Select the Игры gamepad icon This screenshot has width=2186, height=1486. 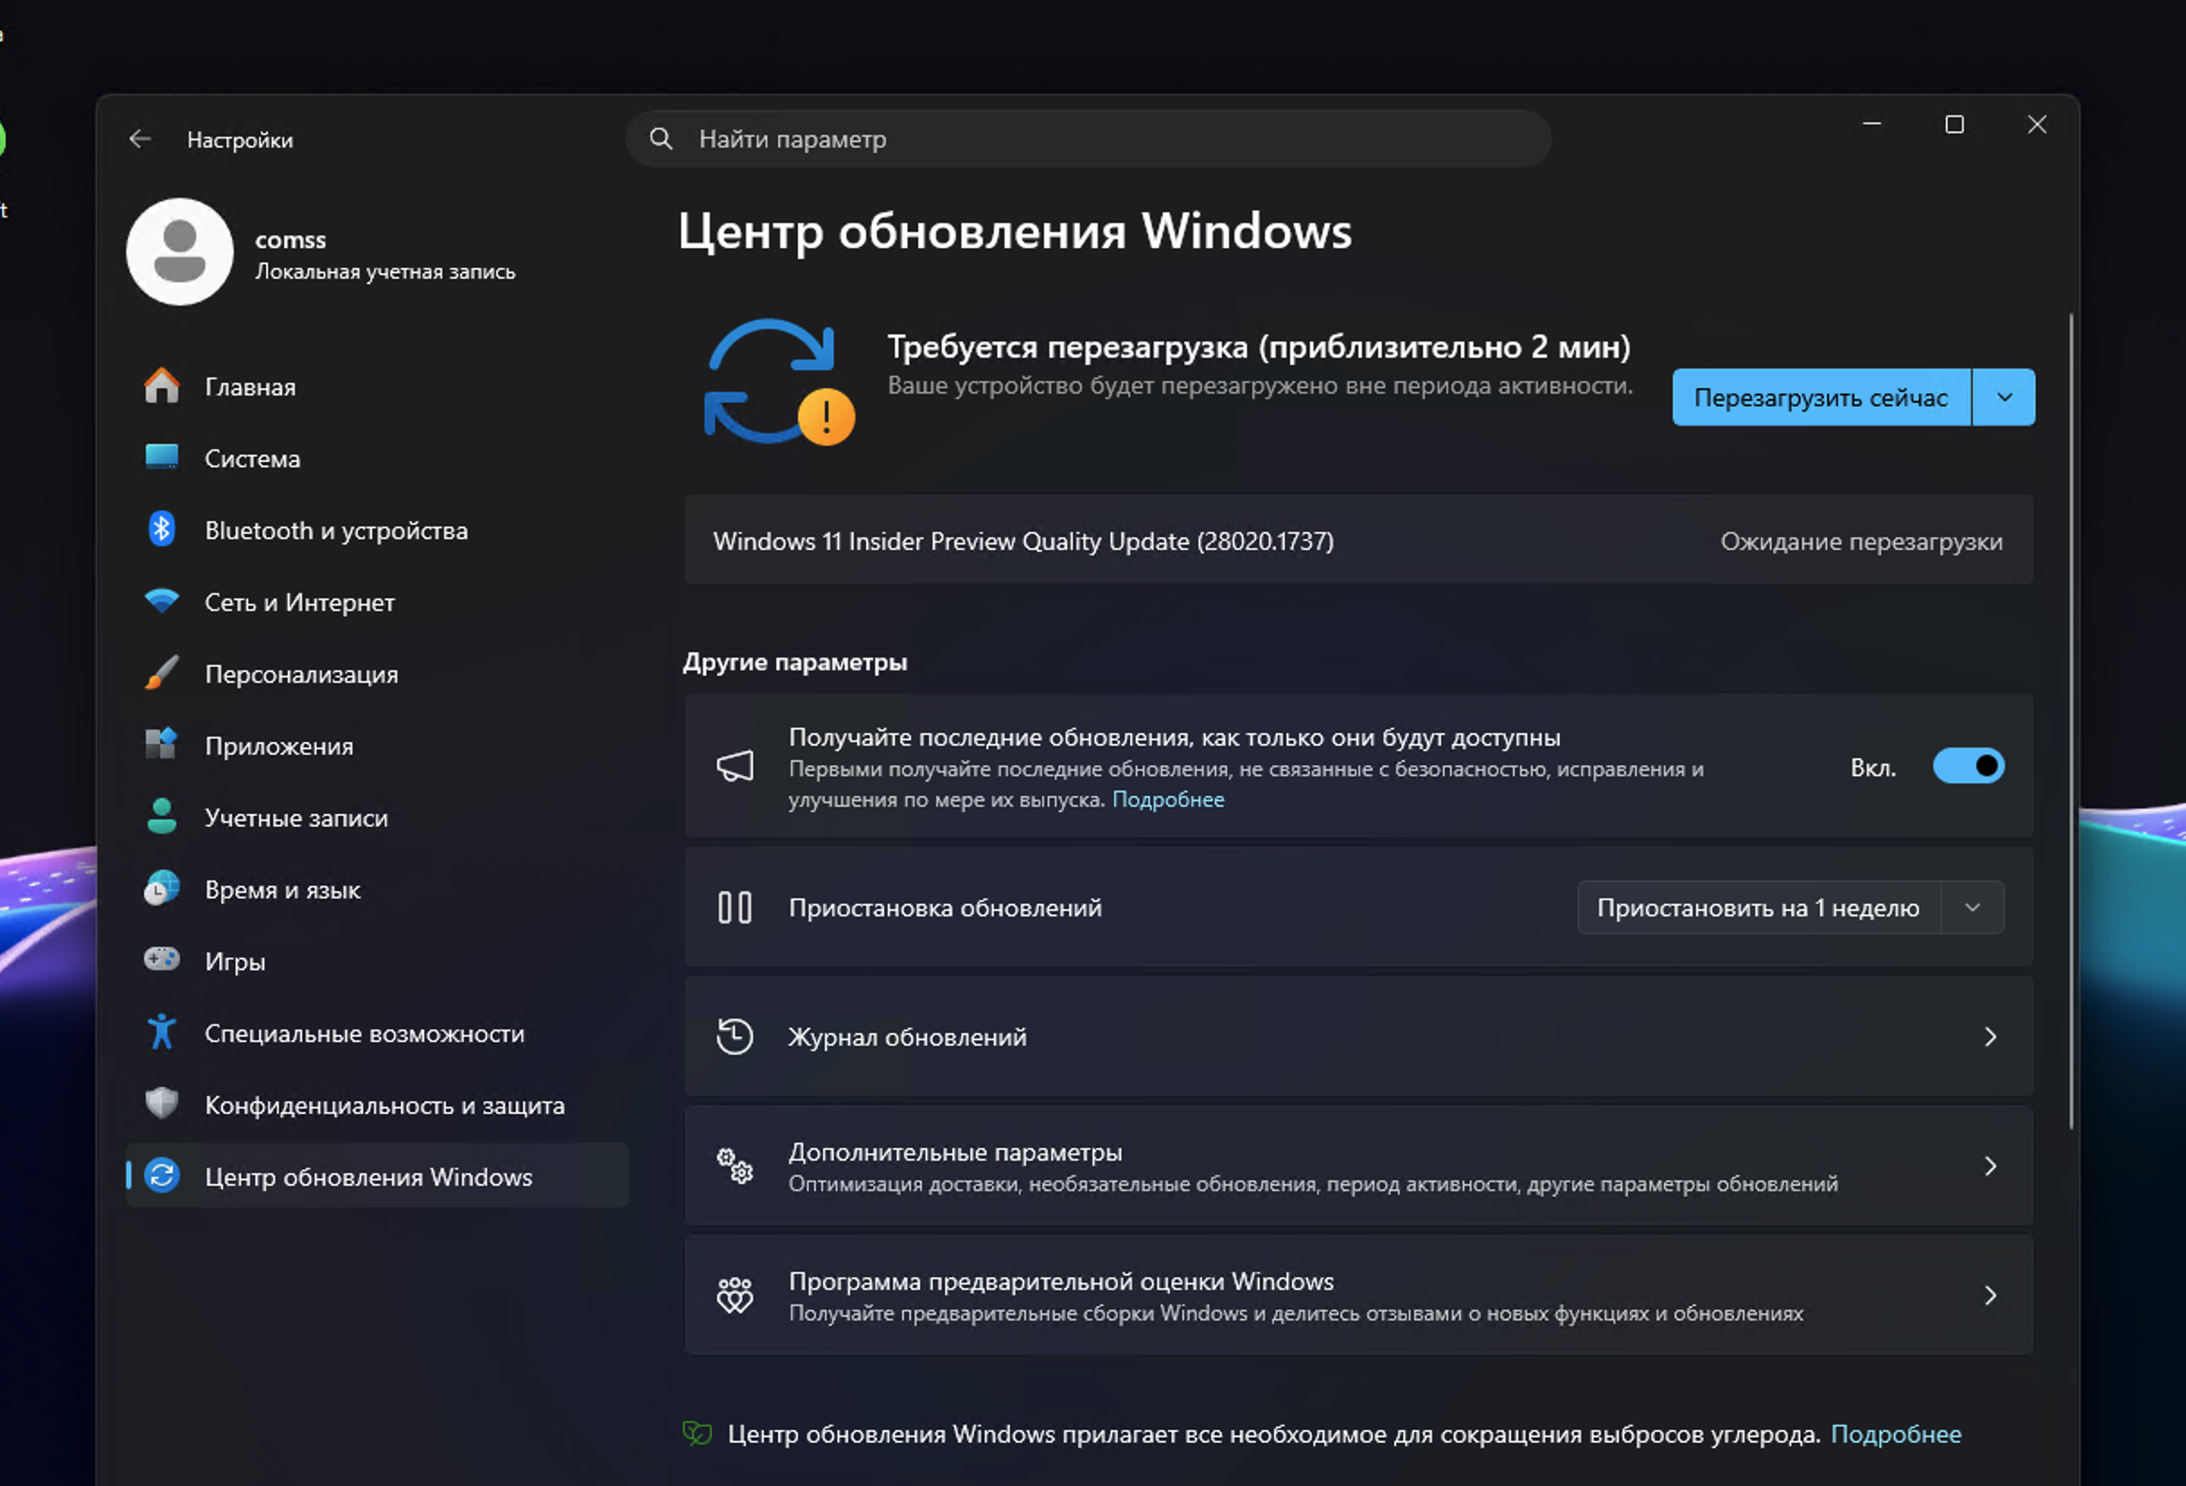163,960
